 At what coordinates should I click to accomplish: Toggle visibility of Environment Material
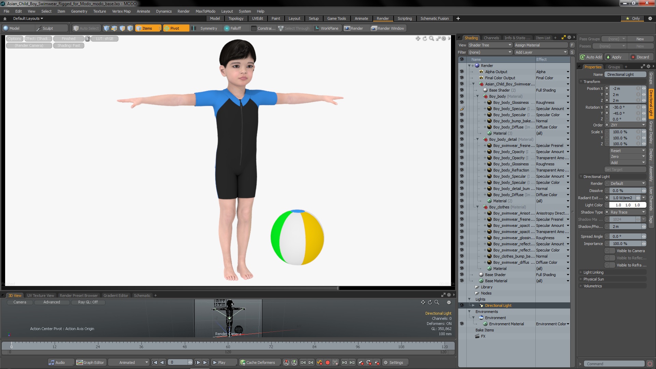(462, 324)
